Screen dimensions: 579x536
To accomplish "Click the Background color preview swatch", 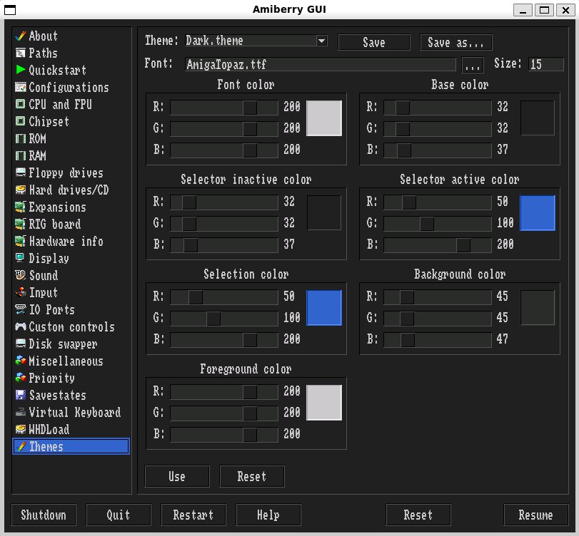I will point(538,308).
